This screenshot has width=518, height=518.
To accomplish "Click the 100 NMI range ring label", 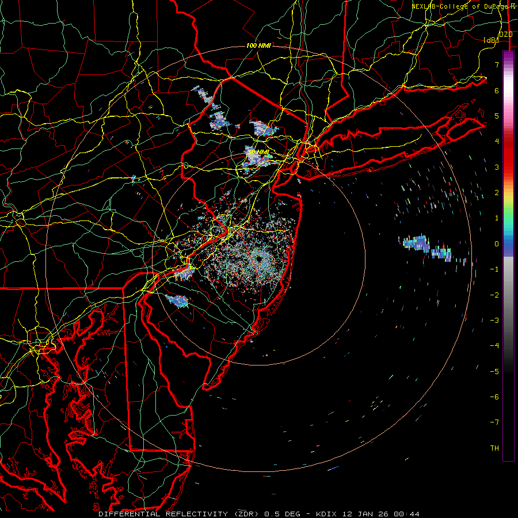I will click(258, 45).
